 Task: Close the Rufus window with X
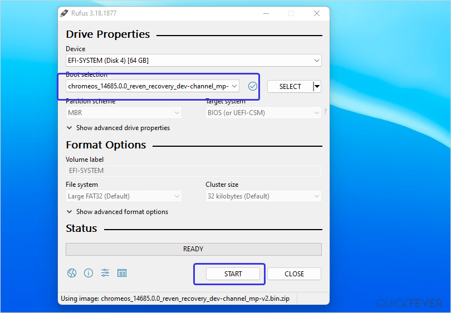317,13
